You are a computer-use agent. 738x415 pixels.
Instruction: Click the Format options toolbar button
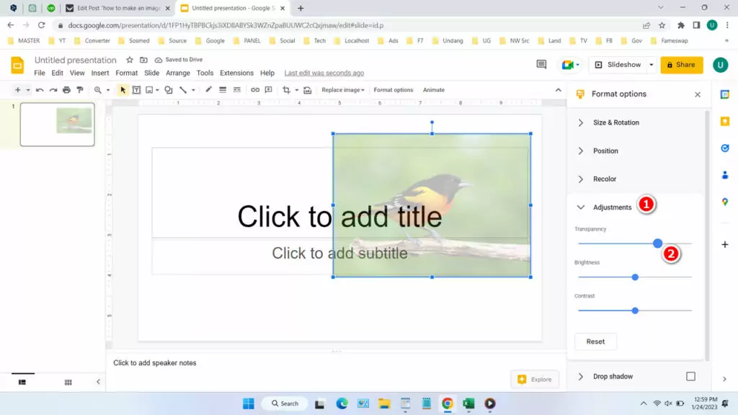(x=393, y=90)
